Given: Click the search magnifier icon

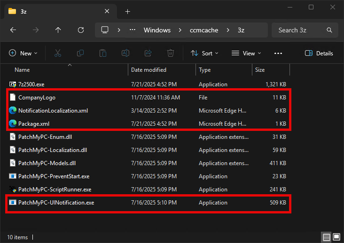Looking at the screenshot, I should click(x=329, y=30).
